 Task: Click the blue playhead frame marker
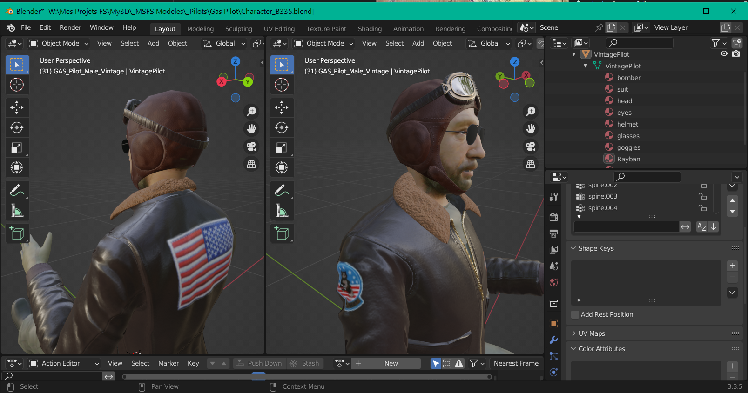[x=258, y=377]
